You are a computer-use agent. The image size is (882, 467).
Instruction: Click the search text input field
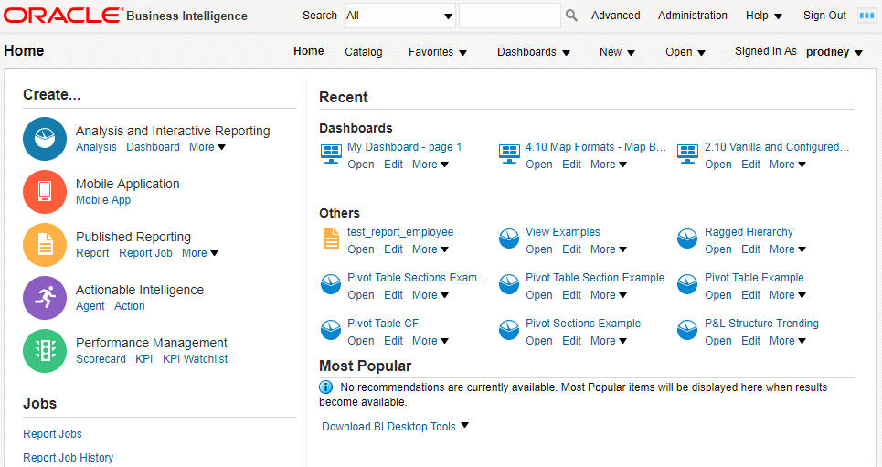(x=510, y=16)
